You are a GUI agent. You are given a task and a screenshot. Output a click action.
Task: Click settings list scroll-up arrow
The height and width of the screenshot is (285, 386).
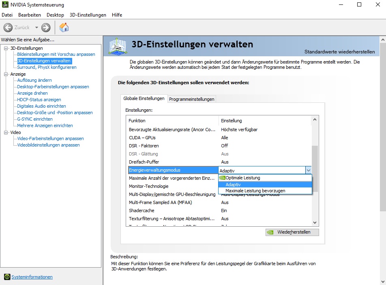click(315, 120)
